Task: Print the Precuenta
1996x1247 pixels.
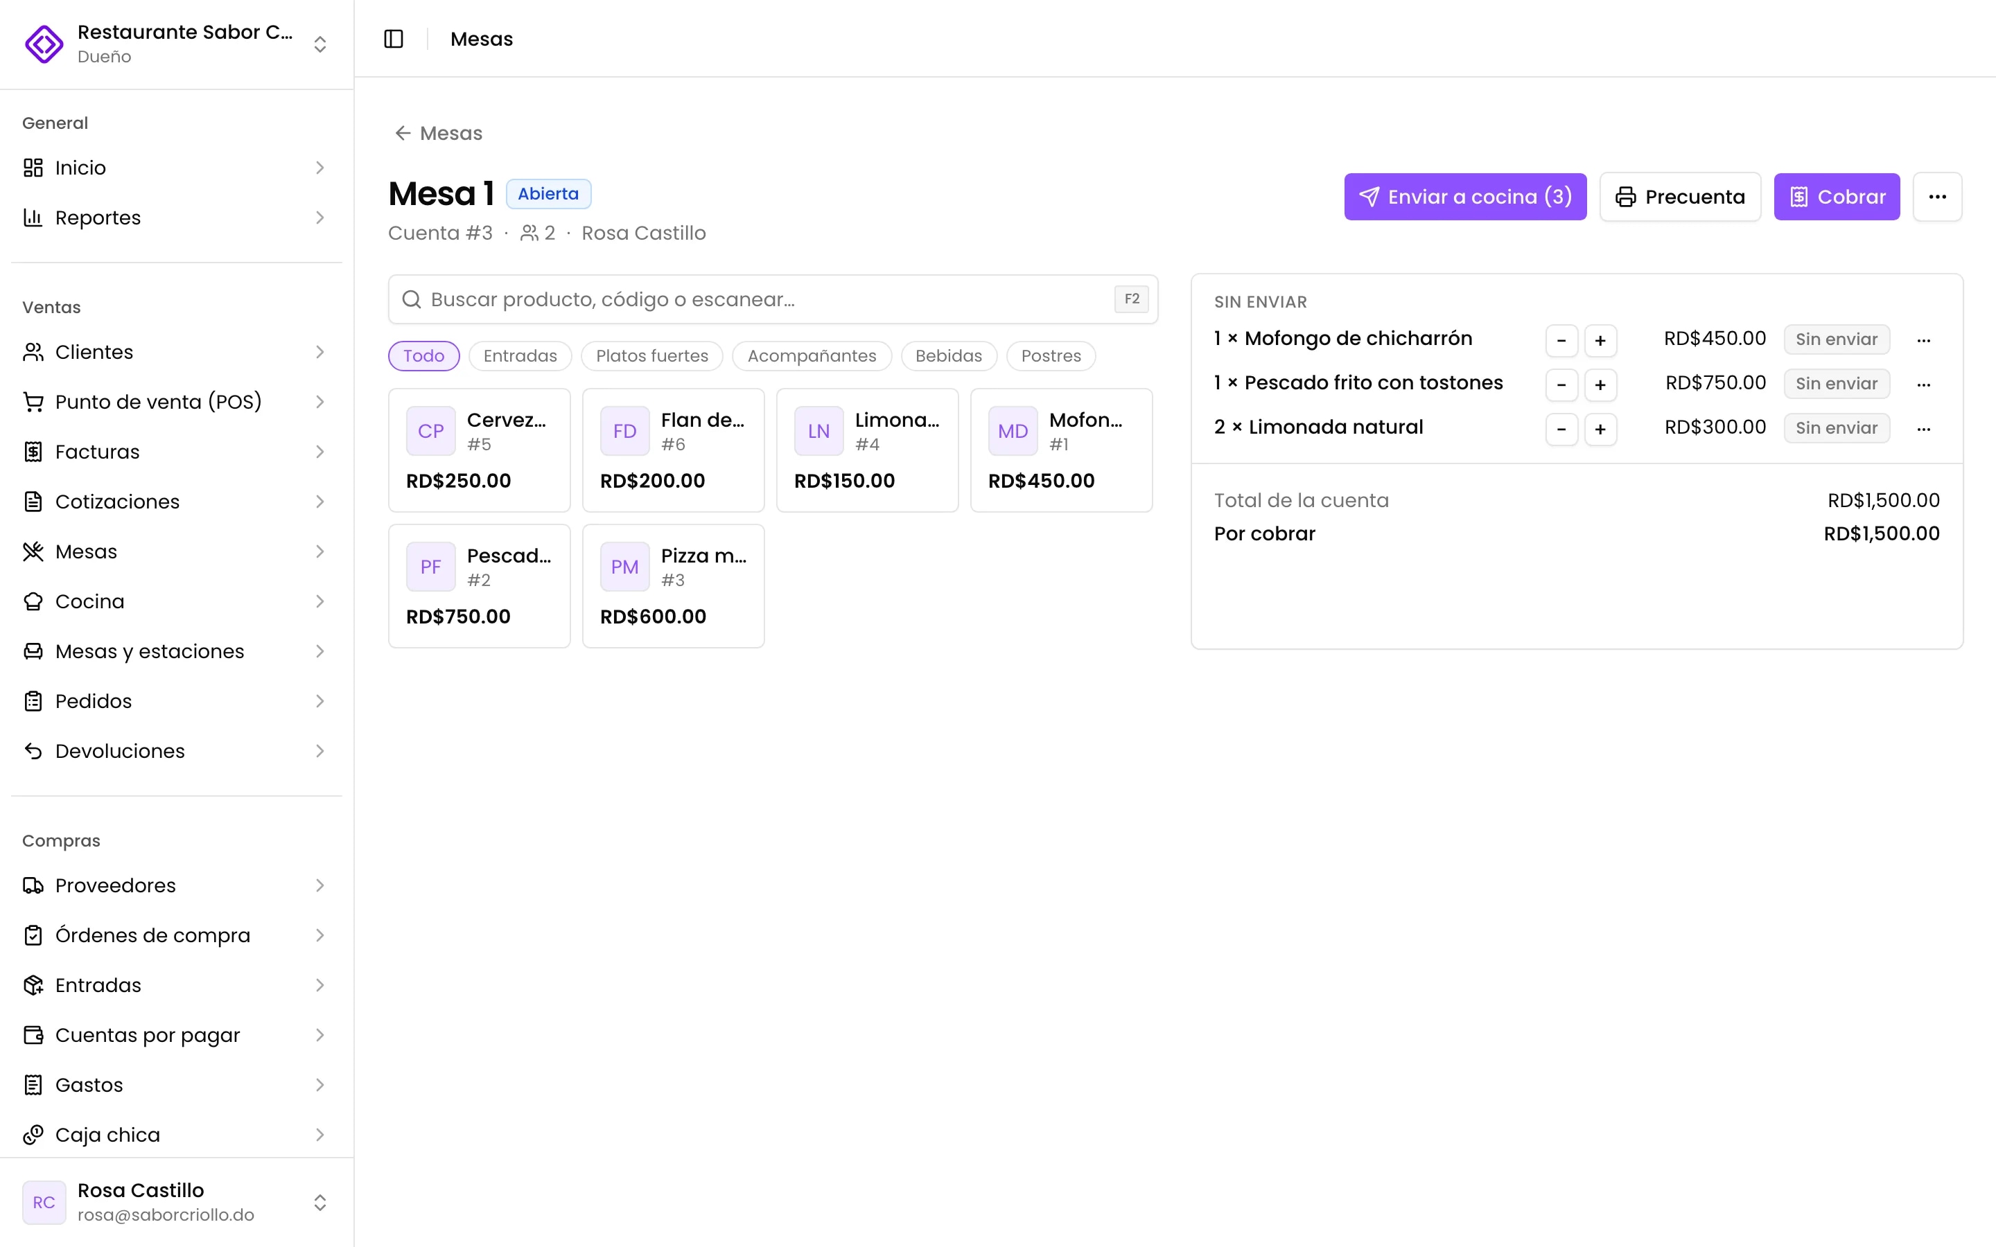Action: (1680, 196)
